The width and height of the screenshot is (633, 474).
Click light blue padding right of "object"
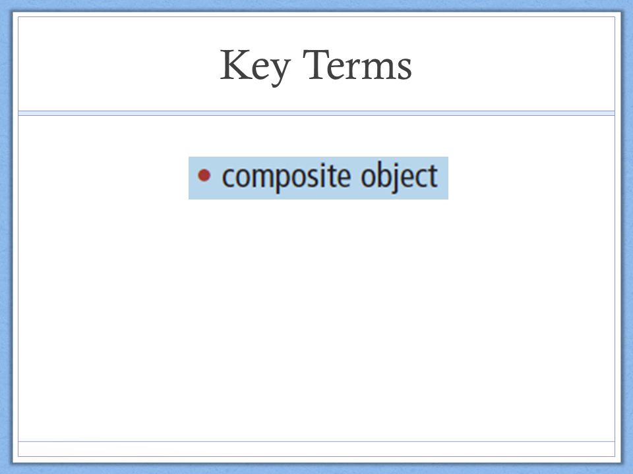click(x=443, y=178)
